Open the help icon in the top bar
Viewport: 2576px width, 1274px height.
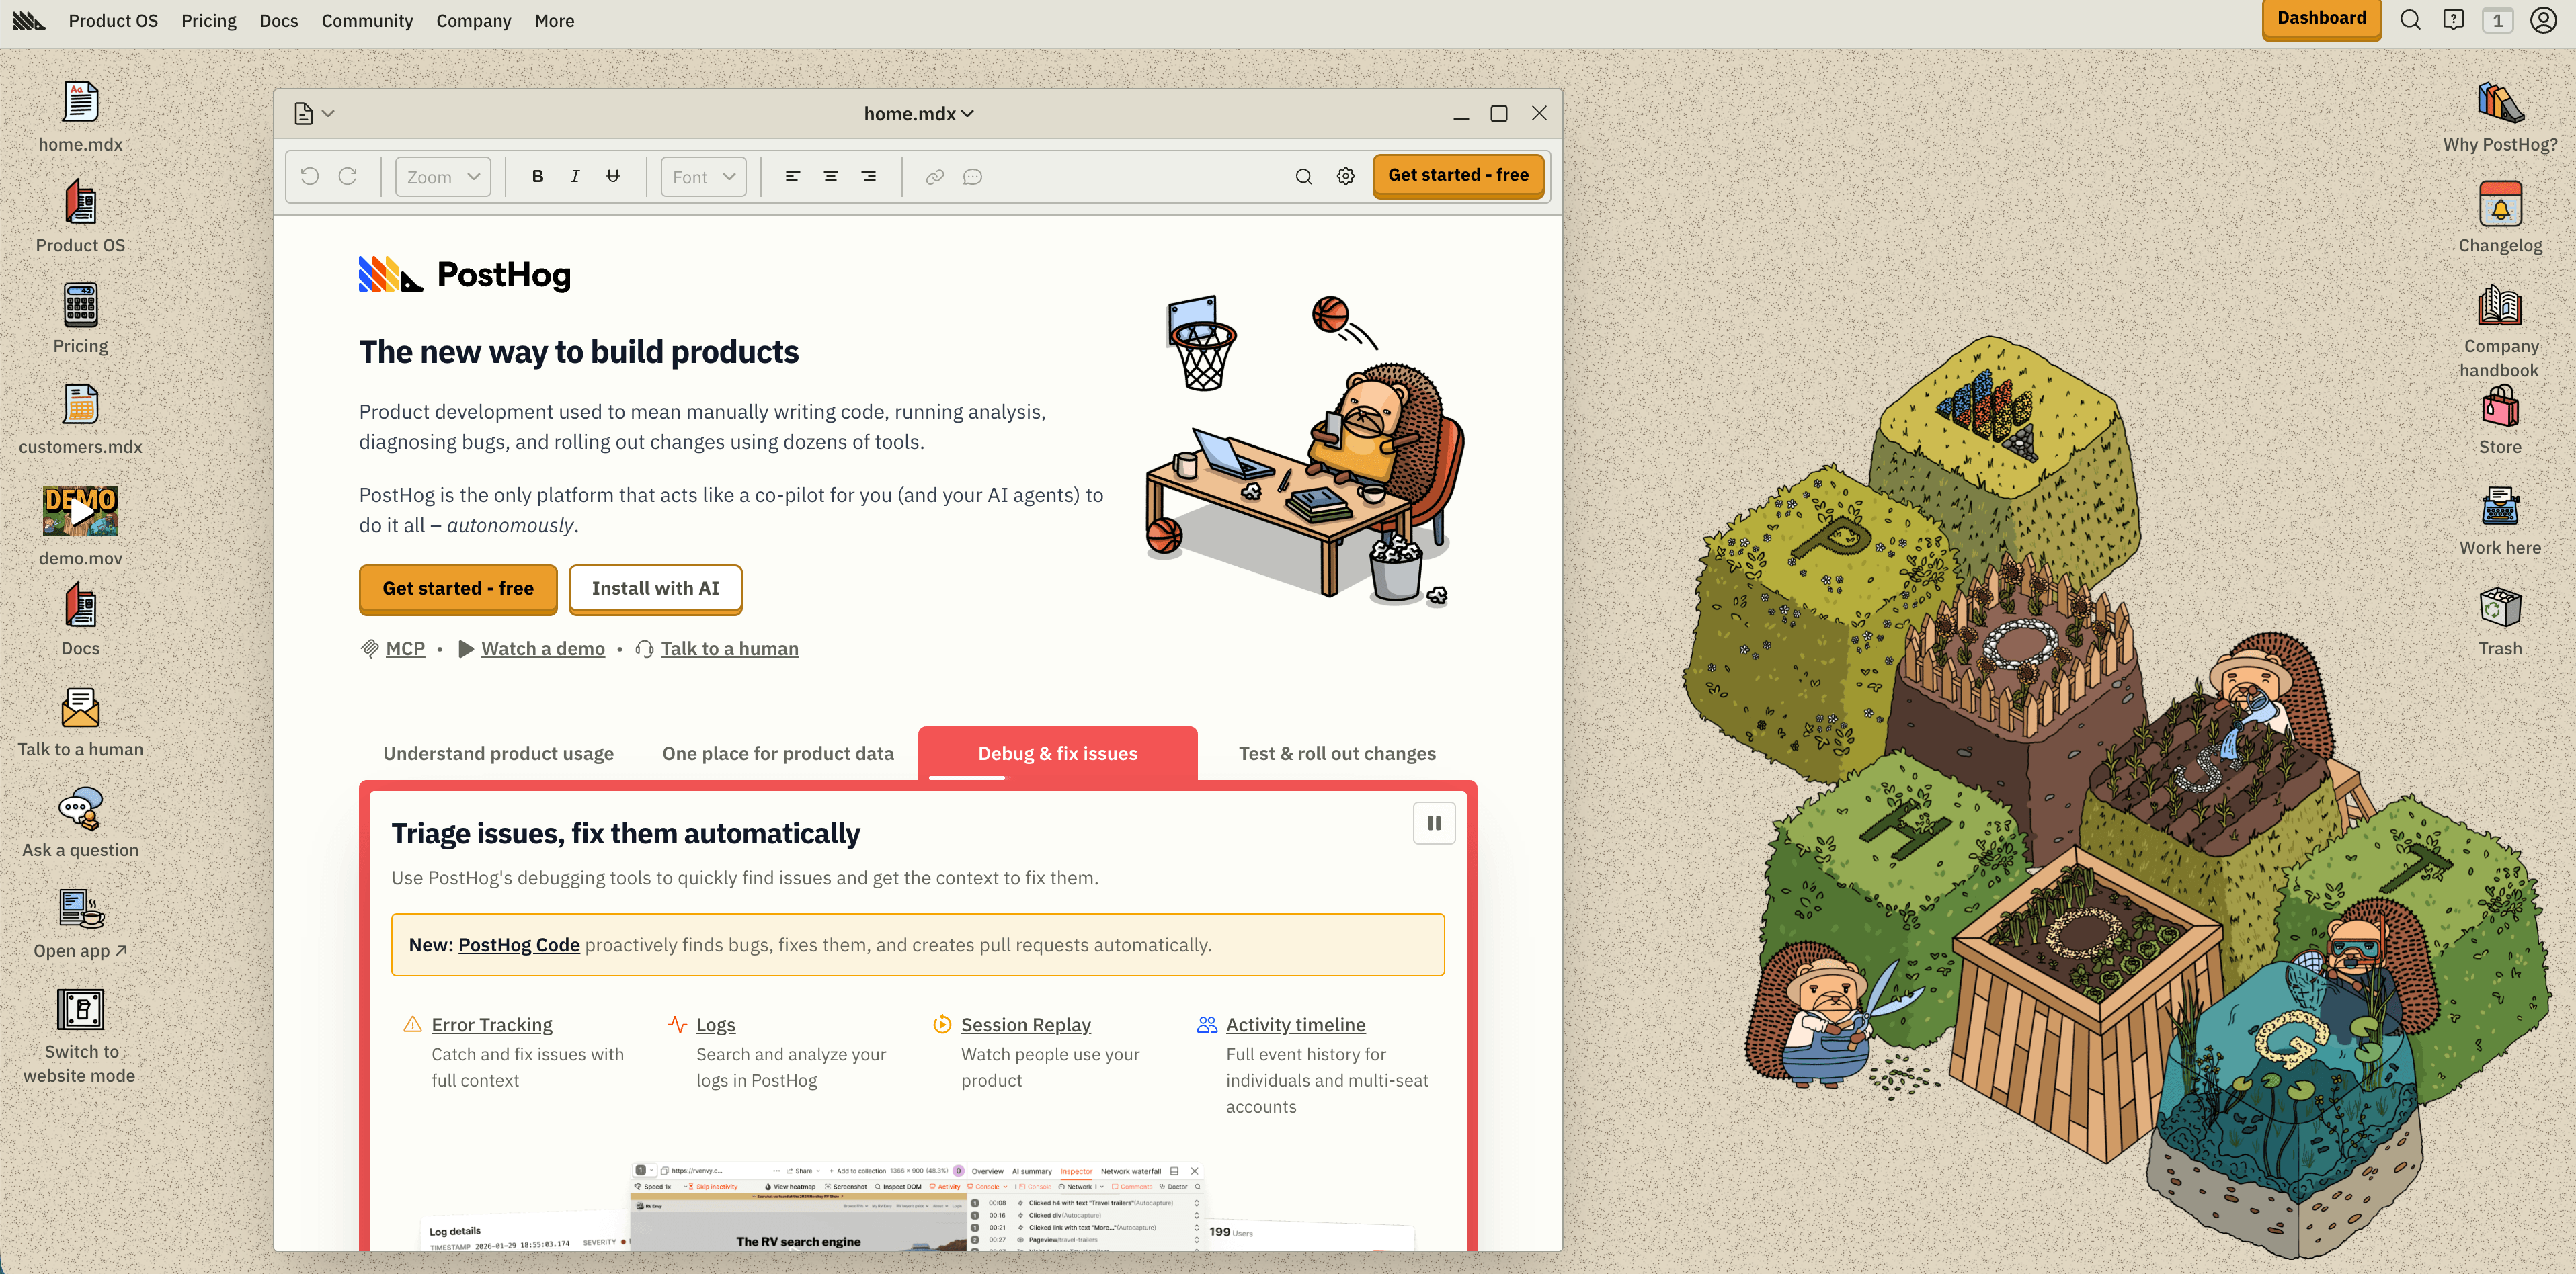[x=2454, y=20]
